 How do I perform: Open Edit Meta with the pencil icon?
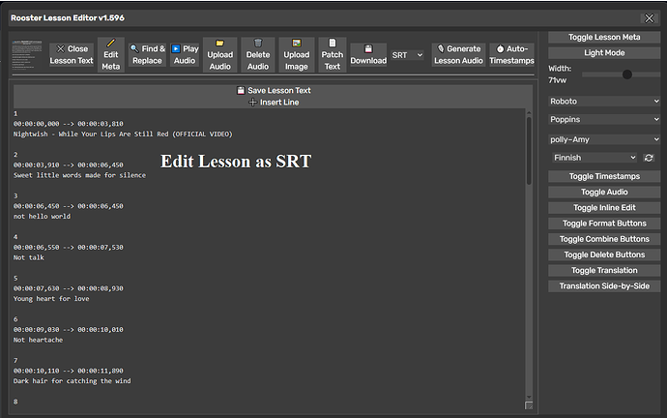coord(110,55)
